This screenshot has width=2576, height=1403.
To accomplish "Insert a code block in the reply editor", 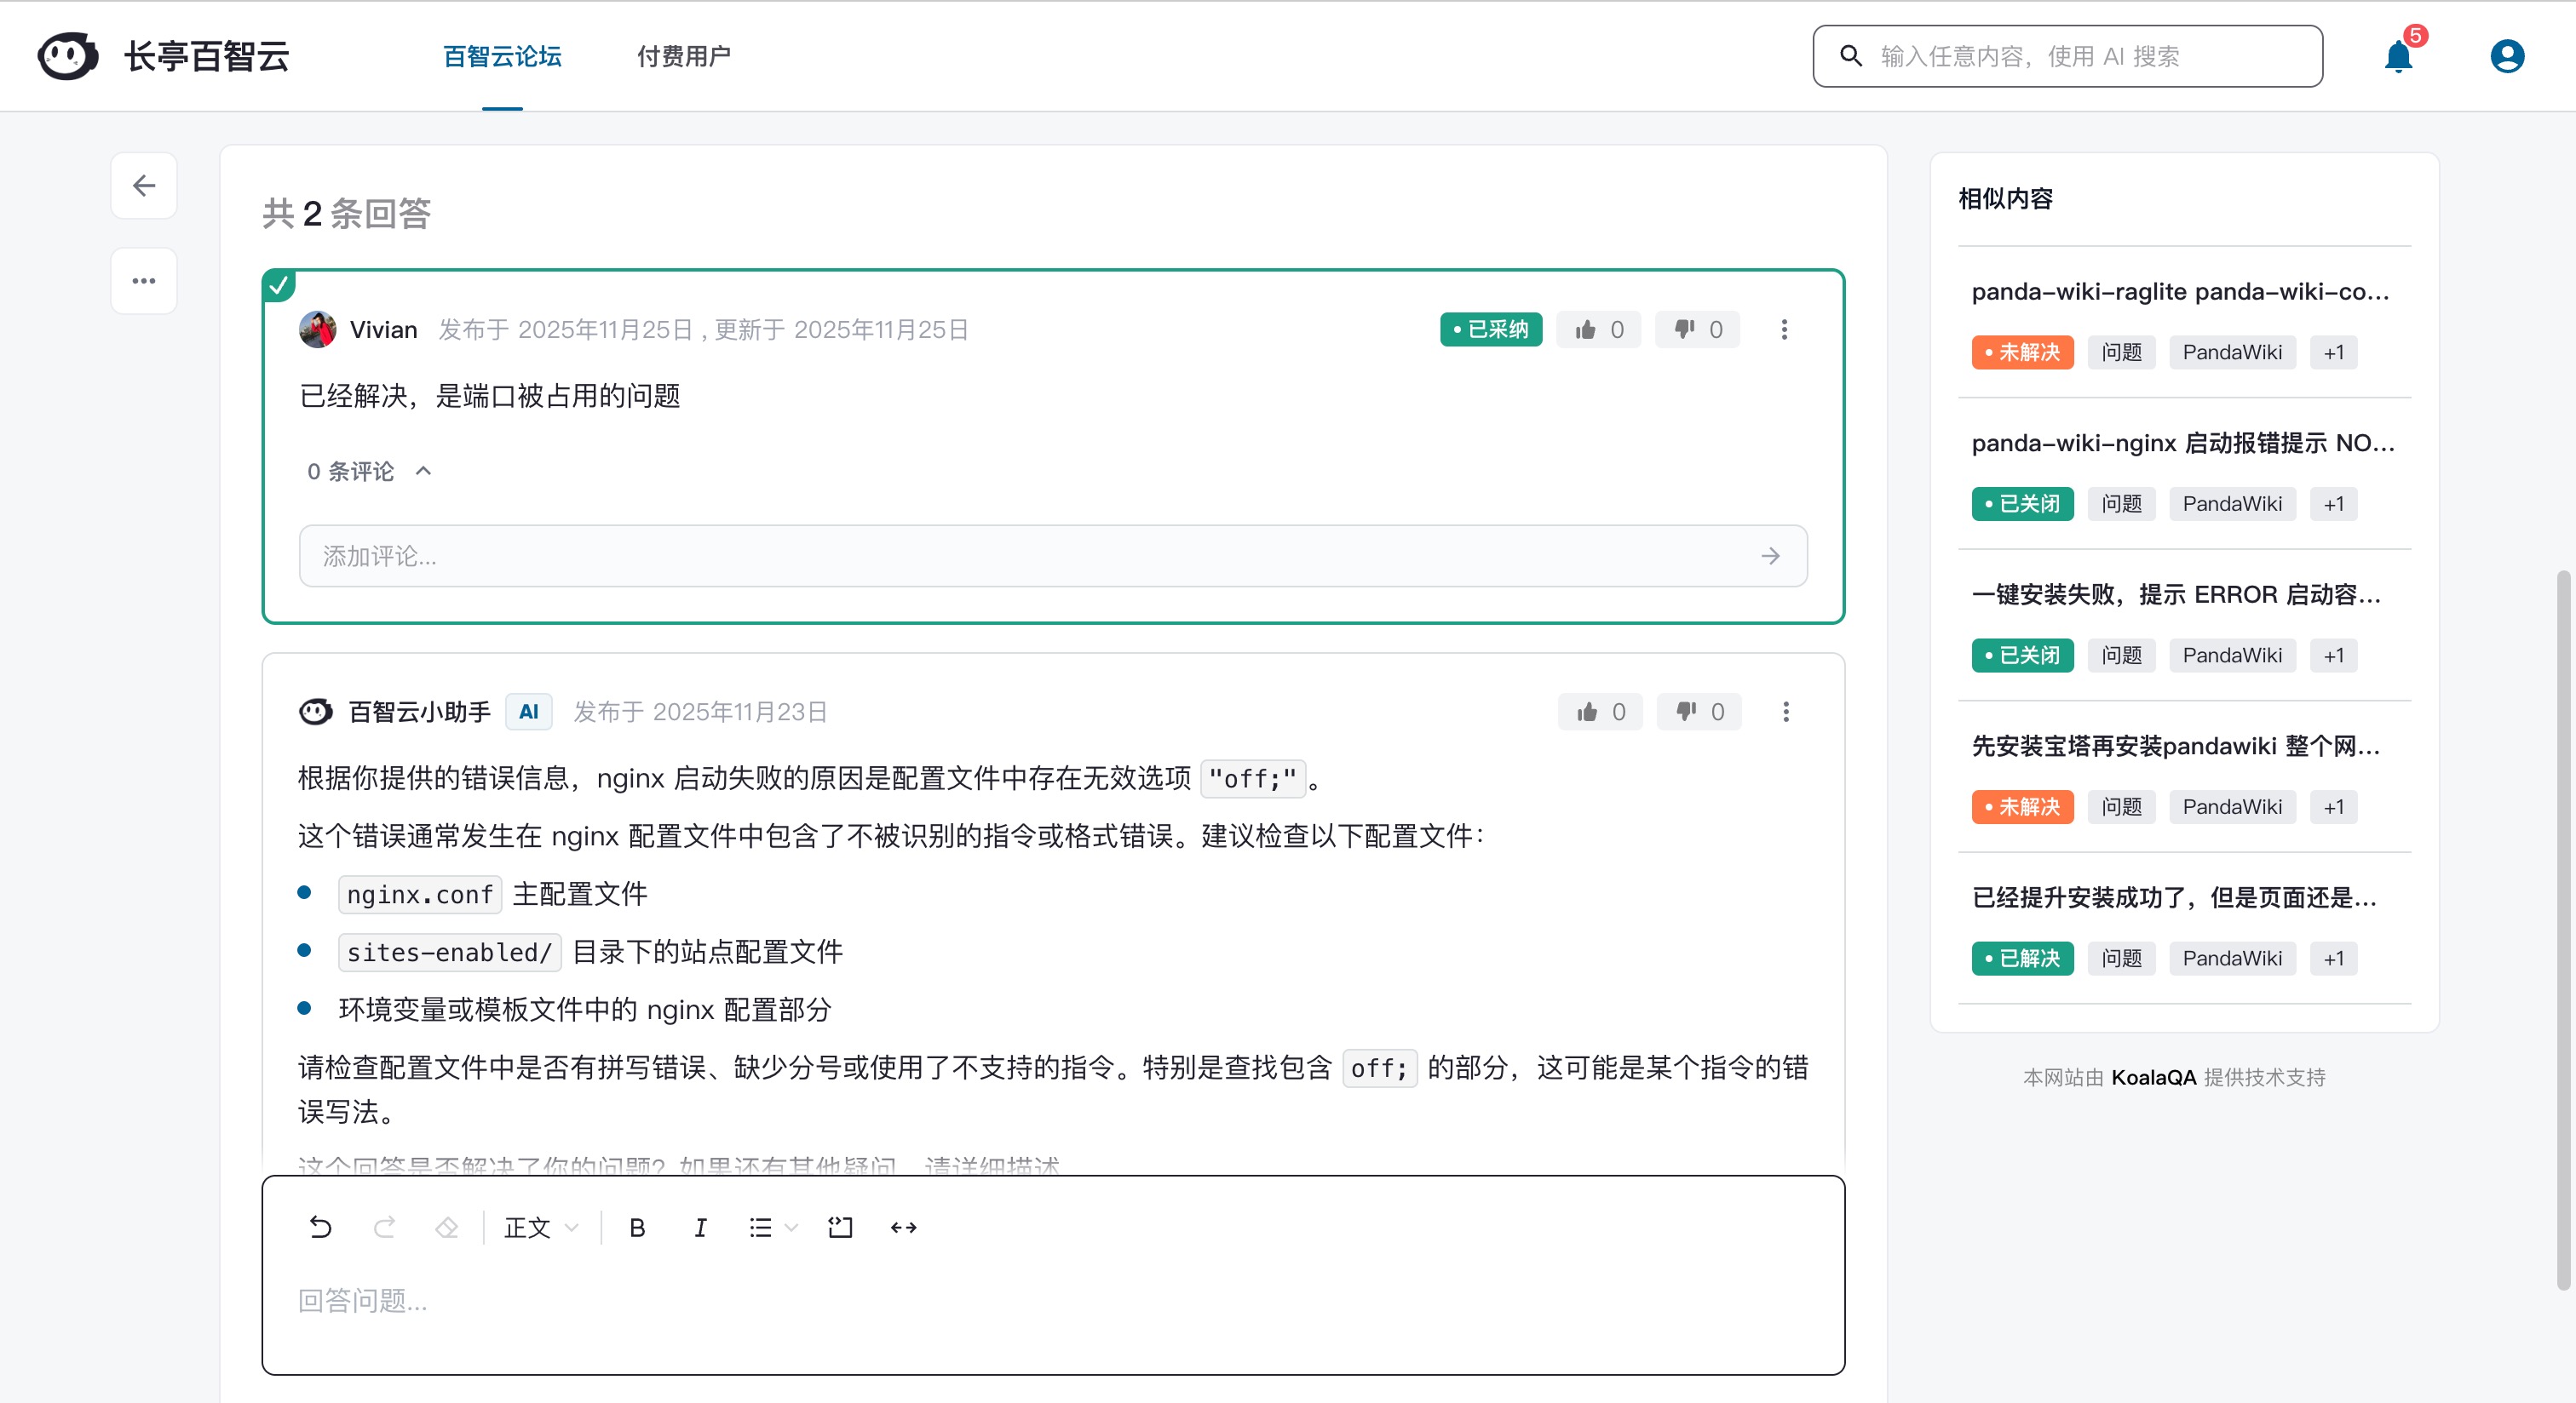I will pos(840,1228).
